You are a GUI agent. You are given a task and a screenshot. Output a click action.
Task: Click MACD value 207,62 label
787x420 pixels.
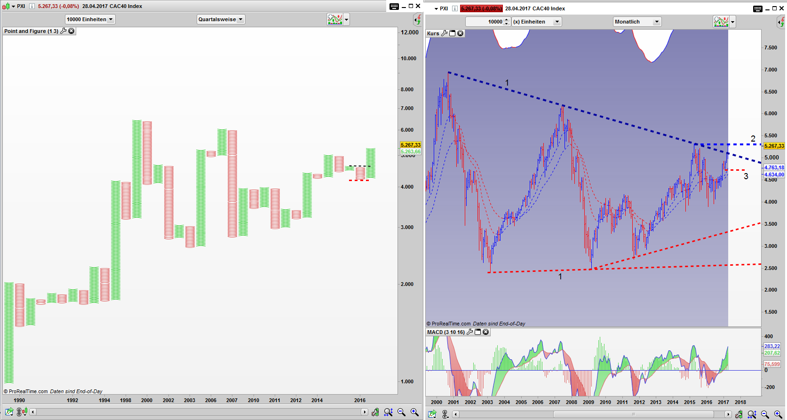772,353
